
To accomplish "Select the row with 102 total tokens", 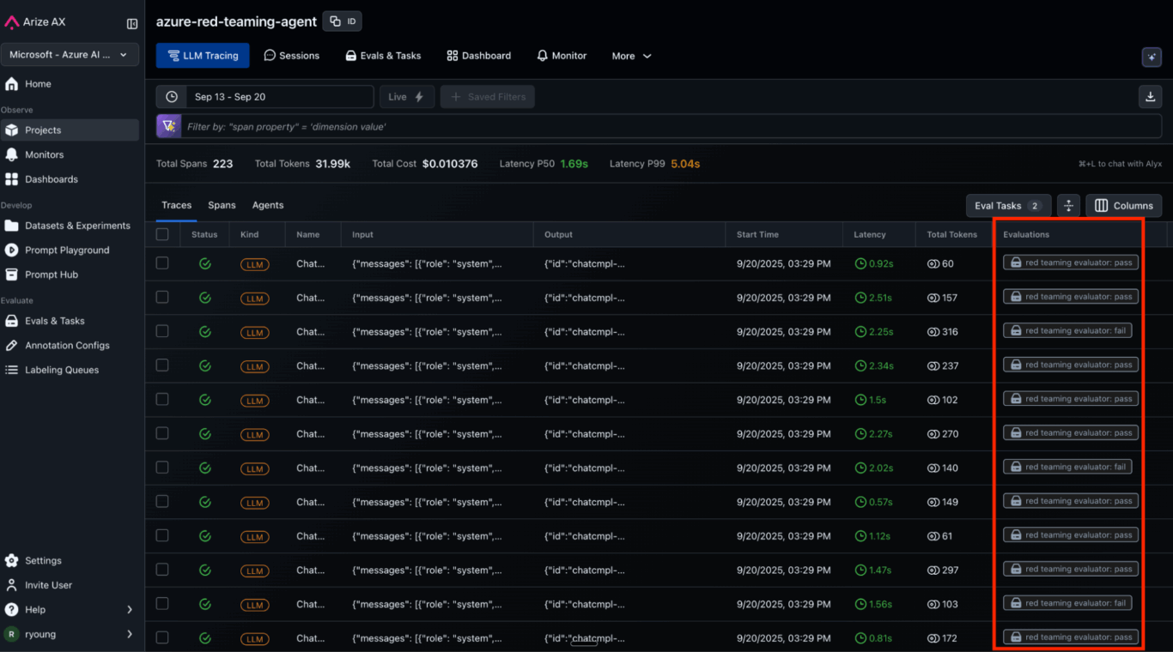I will (x=162, y=400).
